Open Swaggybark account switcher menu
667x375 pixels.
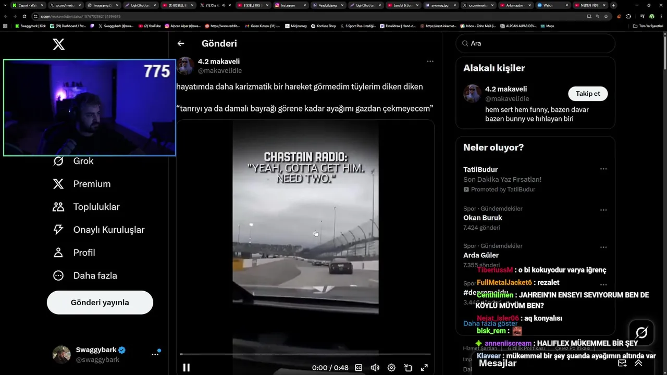[155, 354]
